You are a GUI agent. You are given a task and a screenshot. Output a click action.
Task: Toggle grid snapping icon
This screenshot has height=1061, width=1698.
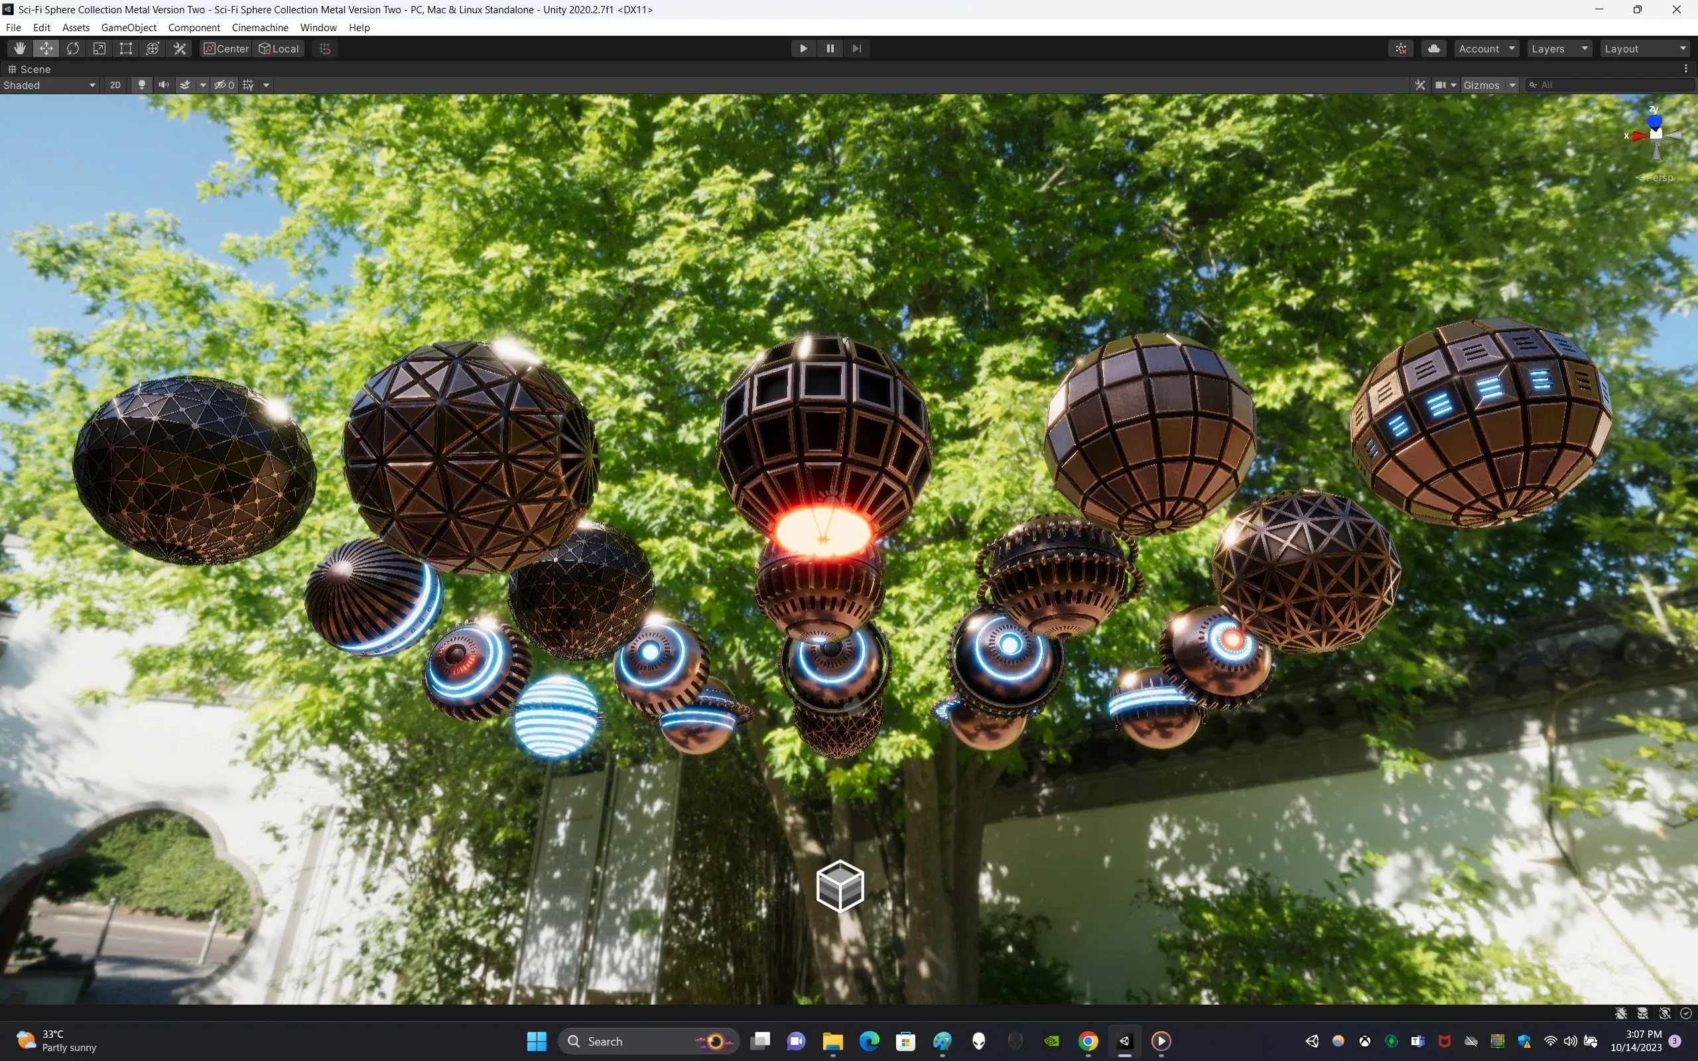pyautogui.click(x=325, y=48)
